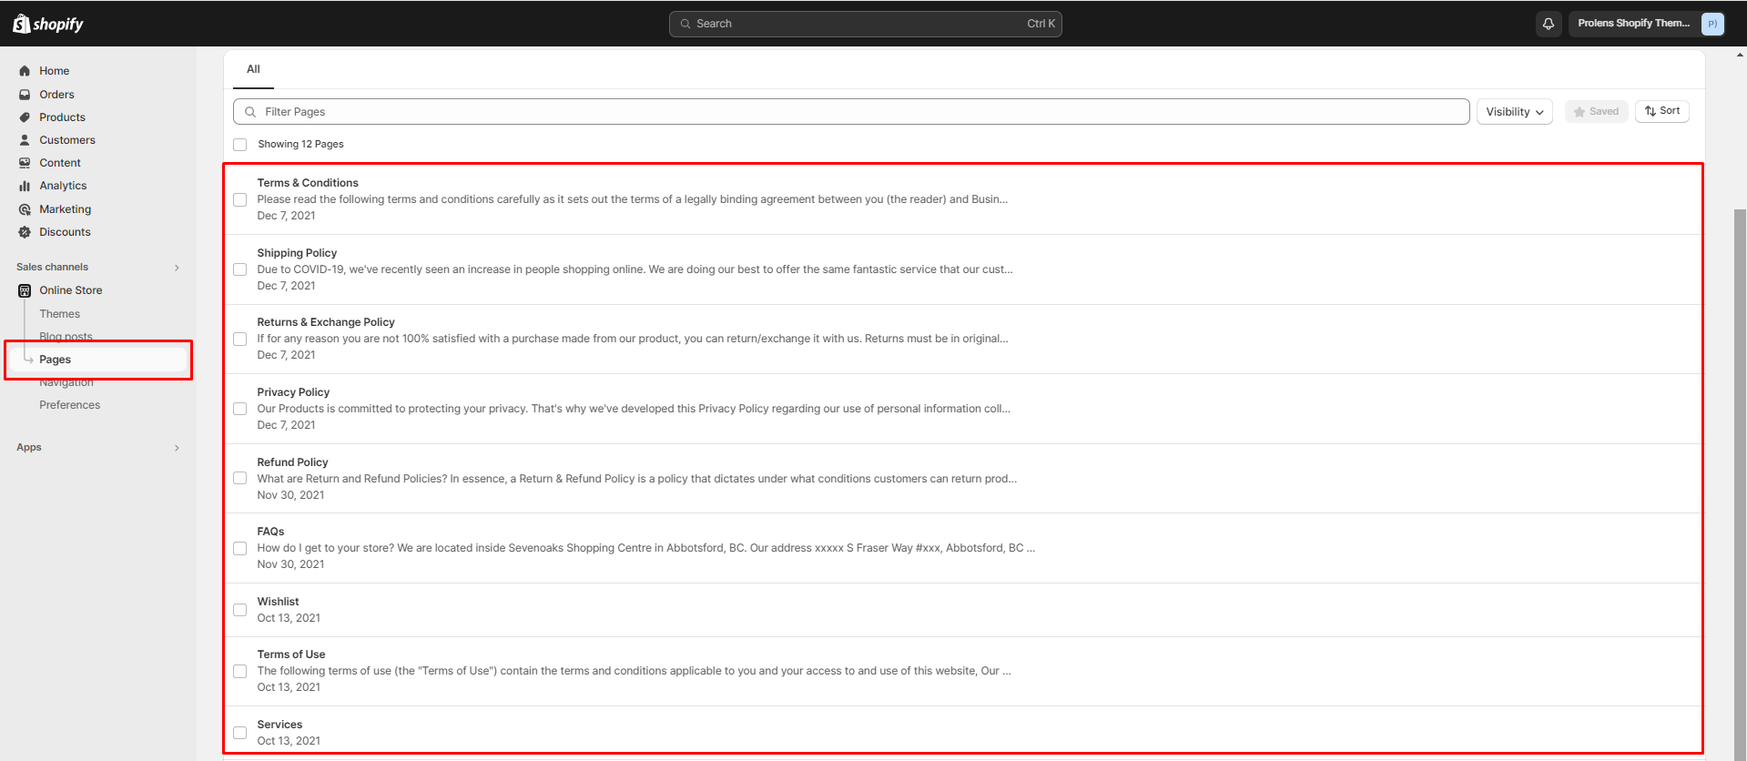The height and width of the screenshot is (761, 1747).
Task: Open Marketing using its target icon
Action: (25, 209)
